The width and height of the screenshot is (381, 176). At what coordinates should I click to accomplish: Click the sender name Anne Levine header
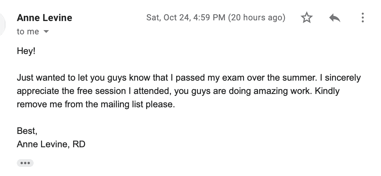click(44, 18)
